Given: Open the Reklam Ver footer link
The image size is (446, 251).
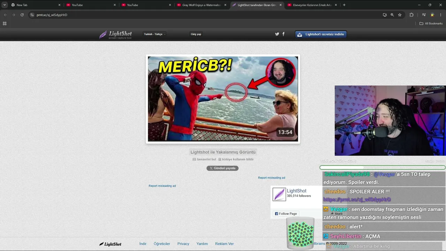Looking at the screenshot, I should point(224,244).
